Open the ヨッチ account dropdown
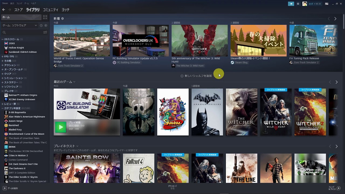 315,4
